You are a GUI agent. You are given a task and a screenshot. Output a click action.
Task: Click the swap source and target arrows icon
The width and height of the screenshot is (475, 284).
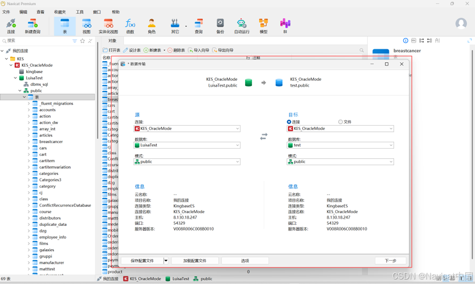264,136
